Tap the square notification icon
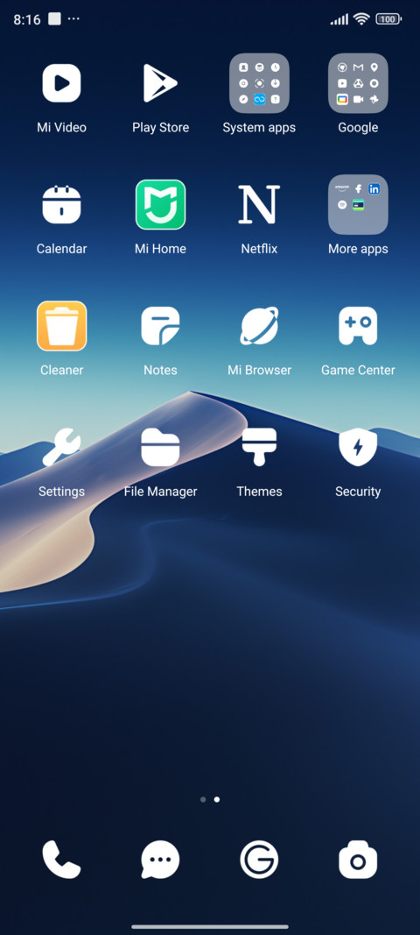 [x=54, y=19]
